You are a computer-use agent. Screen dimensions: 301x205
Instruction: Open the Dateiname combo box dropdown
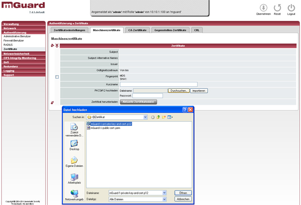(164, 193)
